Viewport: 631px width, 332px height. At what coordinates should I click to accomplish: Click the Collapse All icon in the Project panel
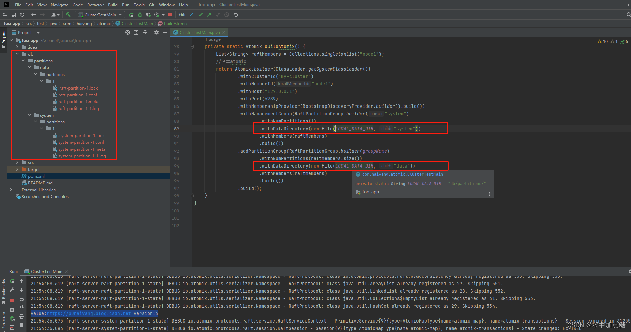[145, 32]
